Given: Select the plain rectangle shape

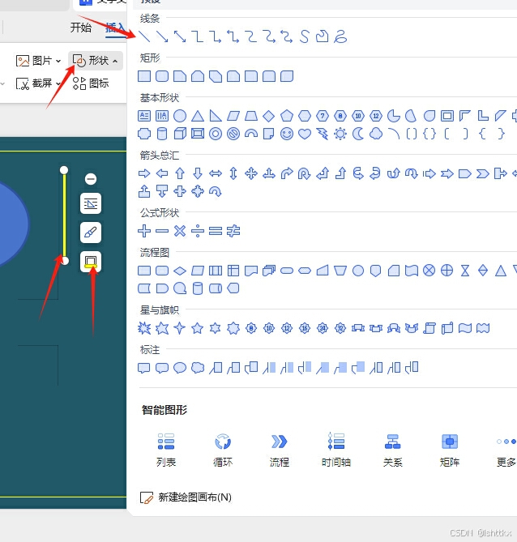Looking at the screenshot, I should click(x=144, y=76).
